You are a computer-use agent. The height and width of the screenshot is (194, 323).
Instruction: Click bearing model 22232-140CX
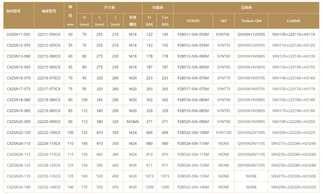[x=49, y=187]
